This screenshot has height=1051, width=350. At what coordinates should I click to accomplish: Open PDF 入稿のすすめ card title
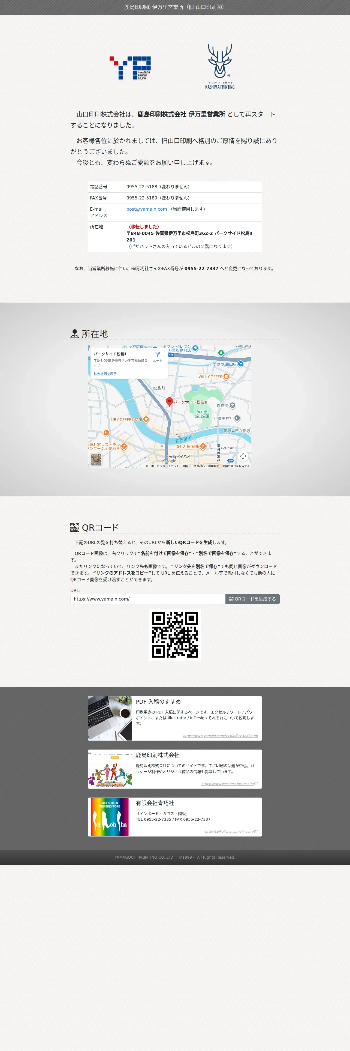tap(158, 701)
